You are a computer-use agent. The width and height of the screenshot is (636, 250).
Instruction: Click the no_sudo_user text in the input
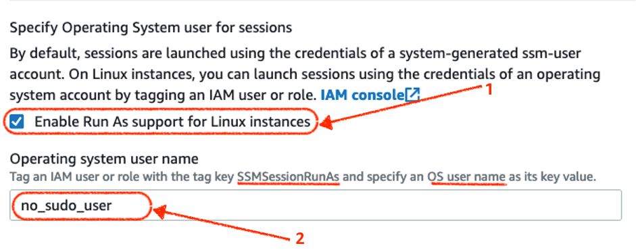click(66, 206)
